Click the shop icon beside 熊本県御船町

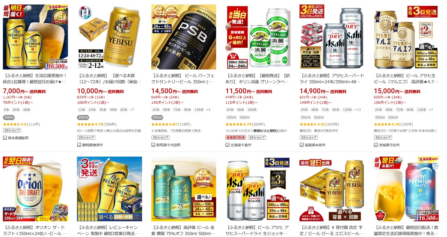tap(5, 138)
